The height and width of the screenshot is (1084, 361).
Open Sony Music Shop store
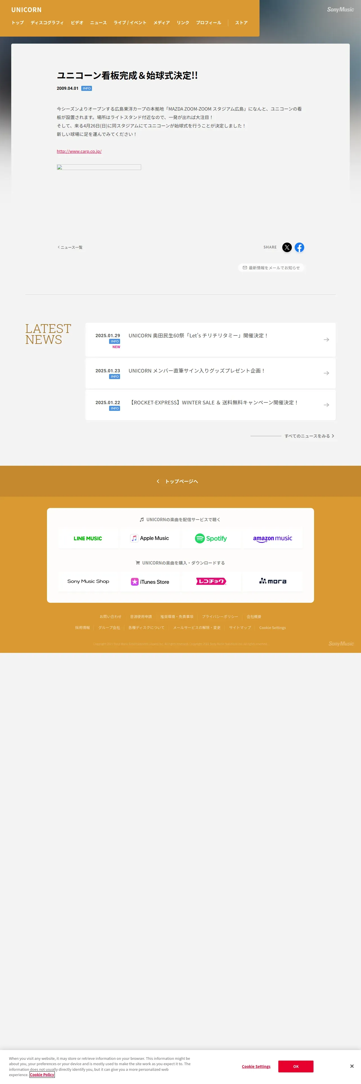pyautogui.click(x=88, y=582)
